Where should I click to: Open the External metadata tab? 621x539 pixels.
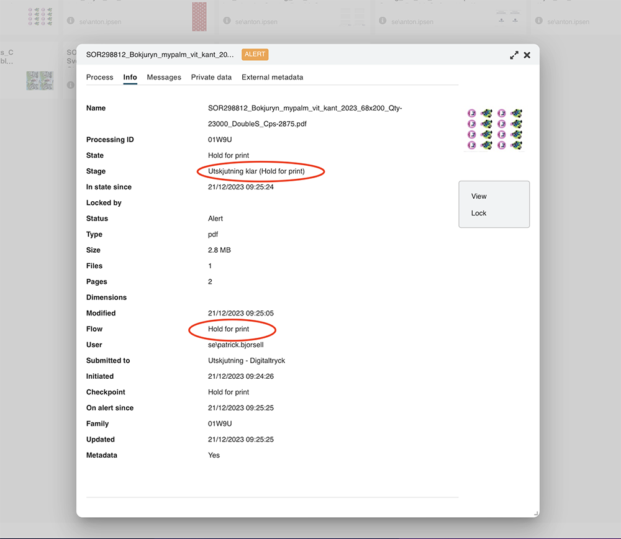click(272, 78)
